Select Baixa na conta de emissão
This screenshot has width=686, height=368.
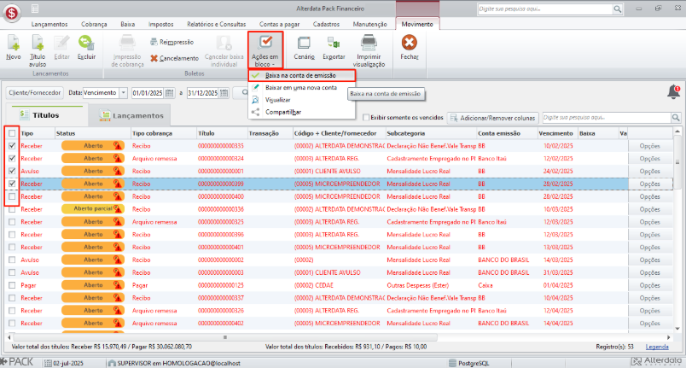tap(301, 76)
